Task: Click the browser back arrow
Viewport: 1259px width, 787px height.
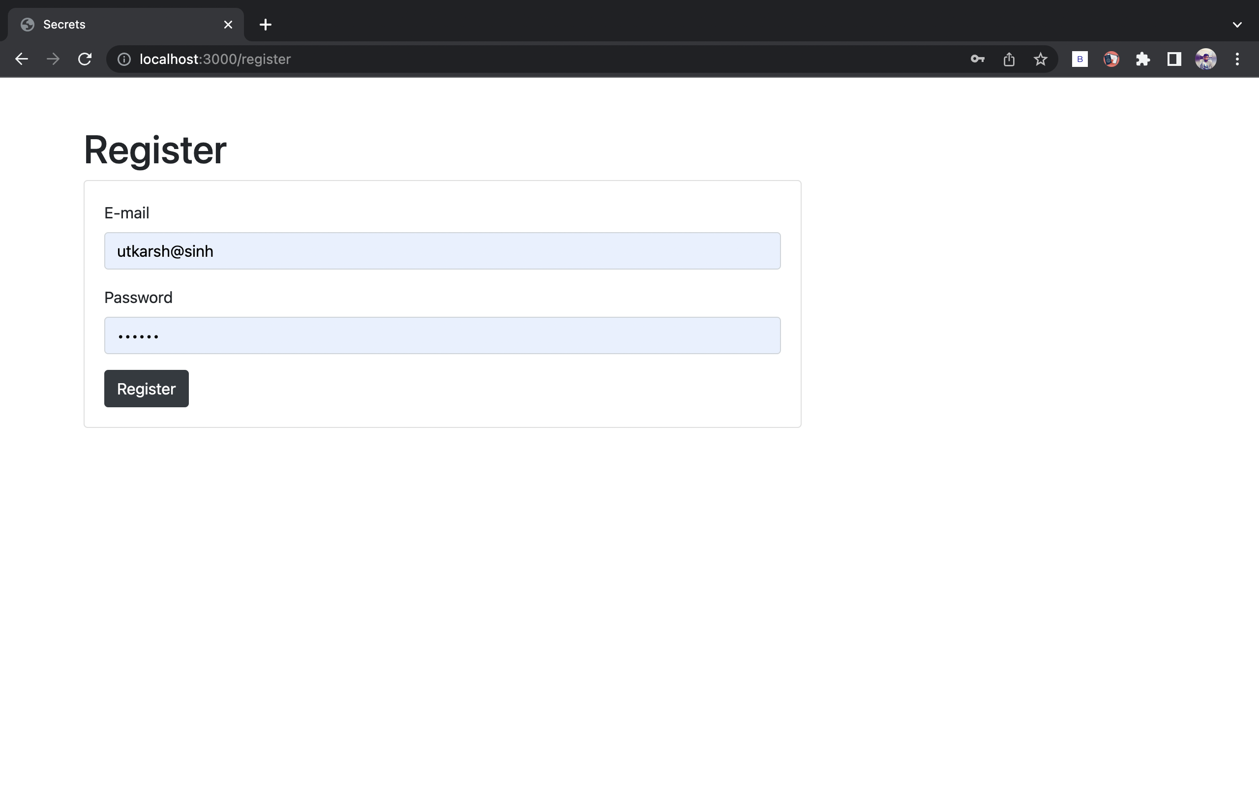Action: tap(21, 60)
